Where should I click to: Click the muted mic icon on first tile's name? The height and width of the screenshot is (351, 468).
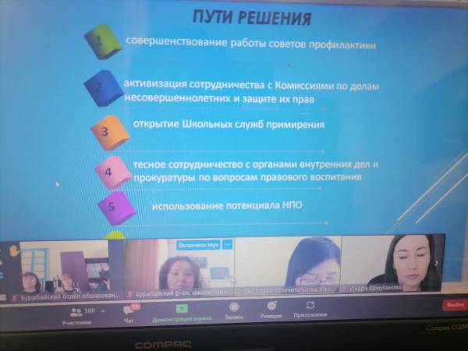point(14,298)
